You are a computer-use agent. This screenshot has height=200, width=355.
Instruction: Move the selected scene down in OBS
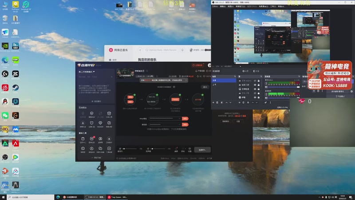(x=230, y=103)
